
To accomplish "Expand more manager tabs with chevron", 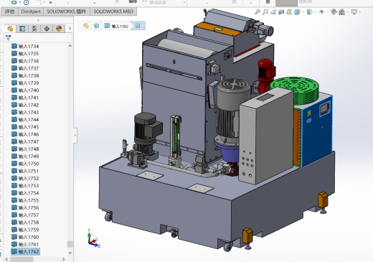I will click(x=70, y=29).
